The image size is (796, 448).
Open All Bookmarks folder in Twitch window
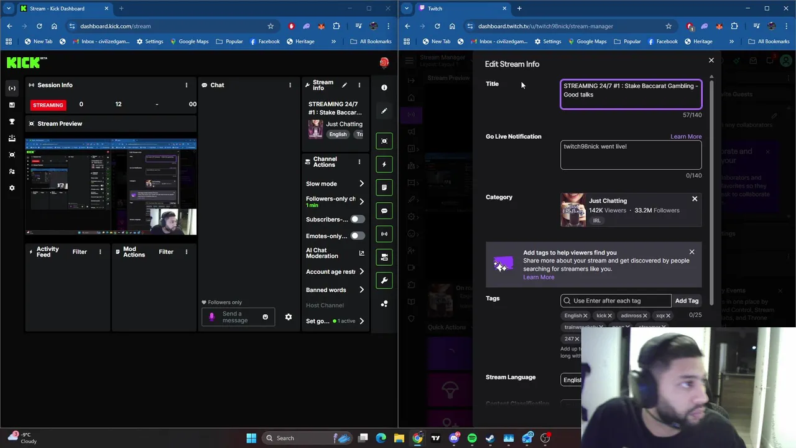pos(769,42)
